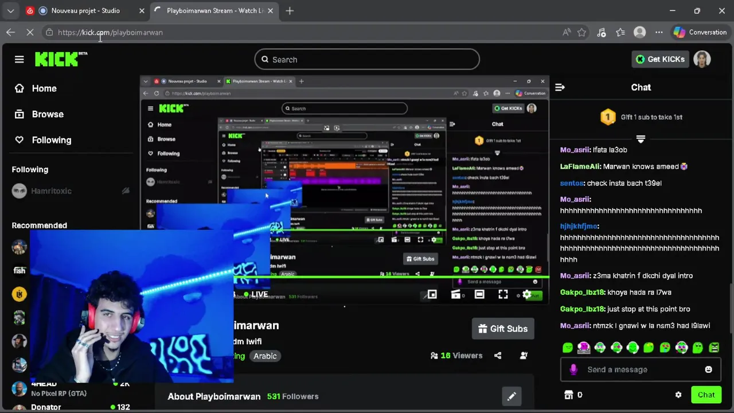
Task: Open chat settings gear
Action: (678, 395)
